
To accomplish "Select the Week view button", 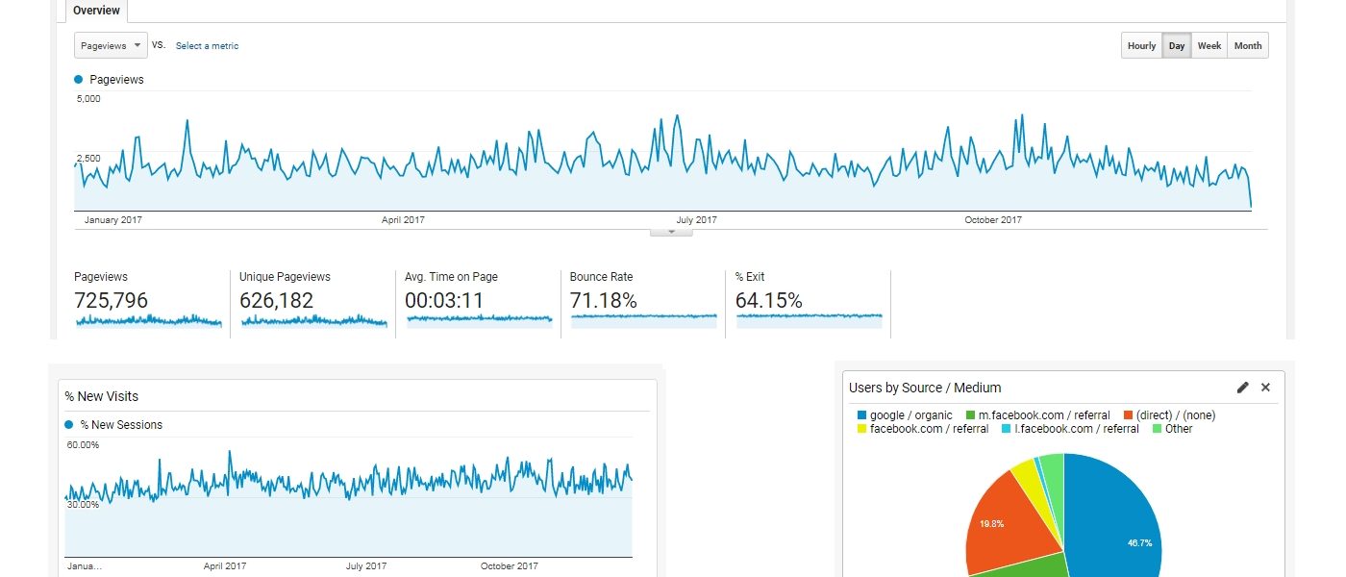I will 1209,46.
